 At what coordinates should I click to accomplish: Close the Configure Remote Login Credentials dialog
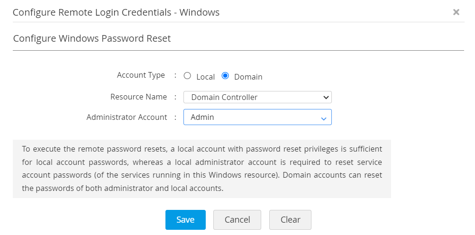point(456,12)
